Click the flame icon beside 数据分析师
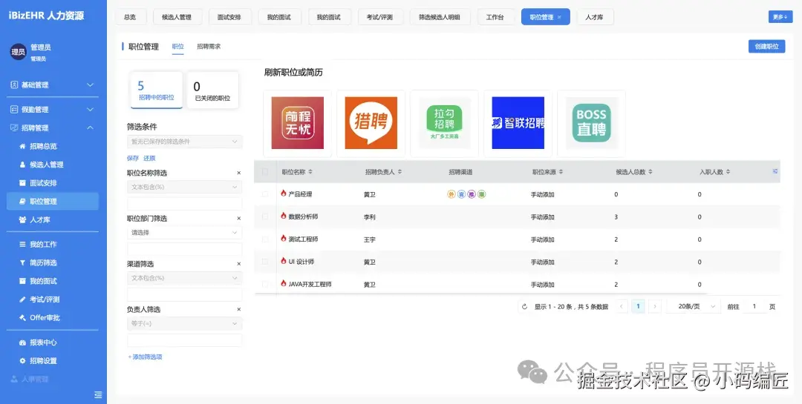 [284, 216]
